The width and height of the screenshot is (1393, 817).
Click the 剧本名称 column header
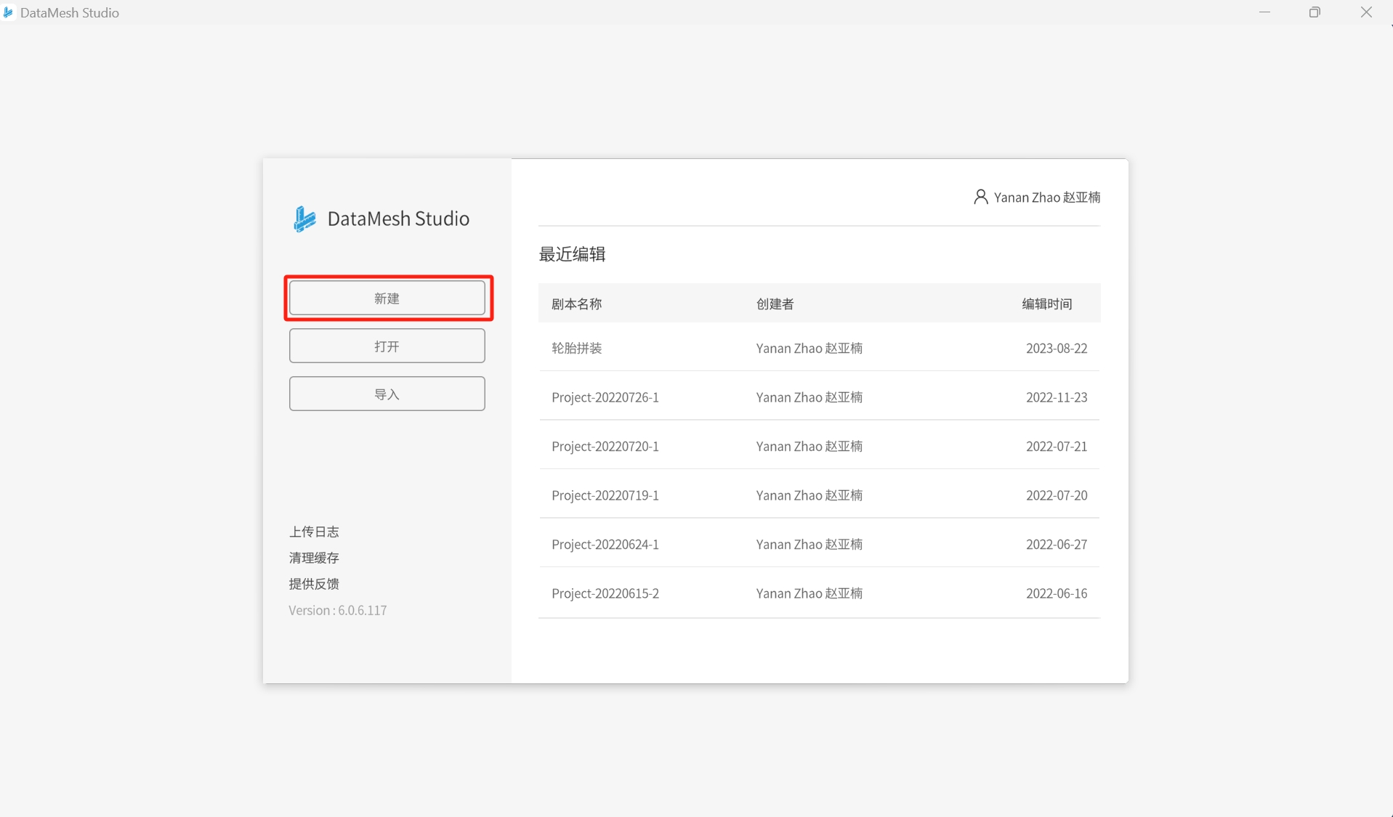point(576,304)
